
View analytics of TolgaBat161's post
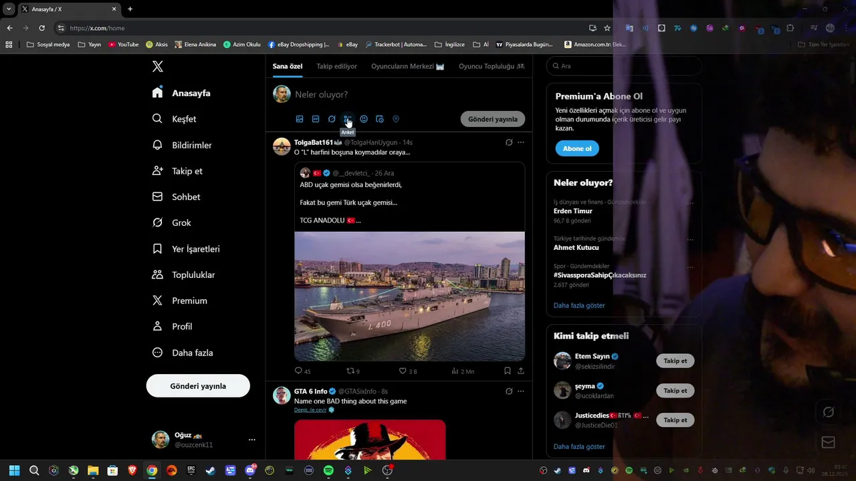[x=463, y=371]
